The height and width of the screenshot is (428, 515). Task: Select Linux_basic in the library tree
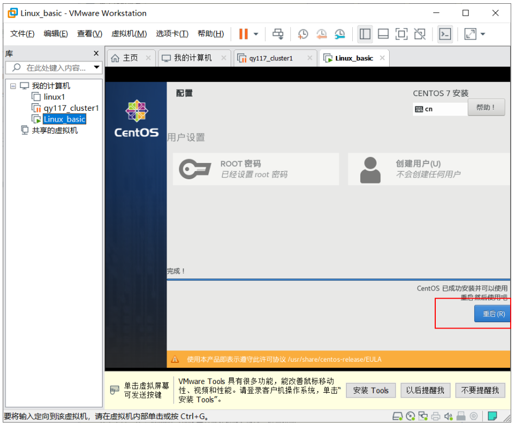tap(65, 119)
